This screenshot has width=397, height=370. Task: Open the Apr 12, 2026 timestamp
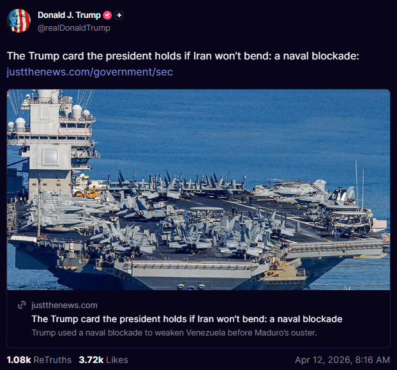point(342,360)
